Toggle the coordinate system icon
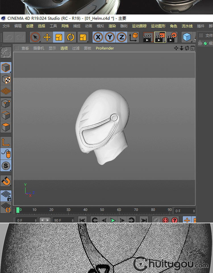 pos(133,37)
